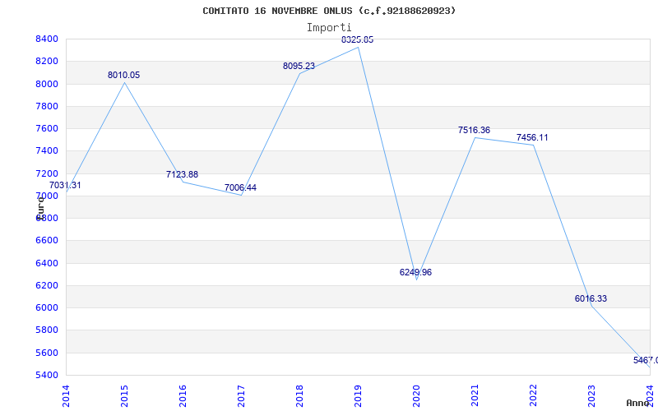
Task: Select the 8010.05 data label
Action: click(124, 75)
